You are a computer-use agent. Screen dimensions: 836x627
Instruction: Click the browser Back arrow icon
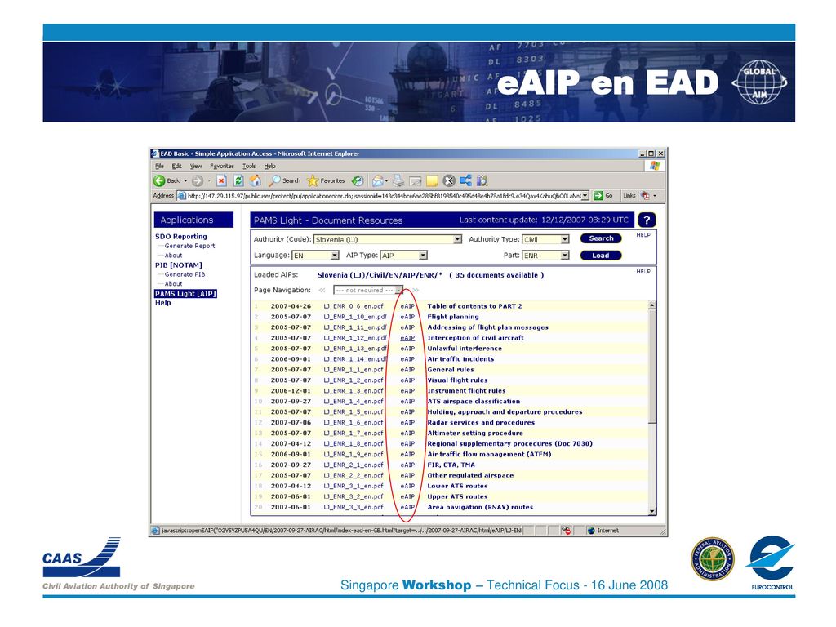(x=159, y=180)
